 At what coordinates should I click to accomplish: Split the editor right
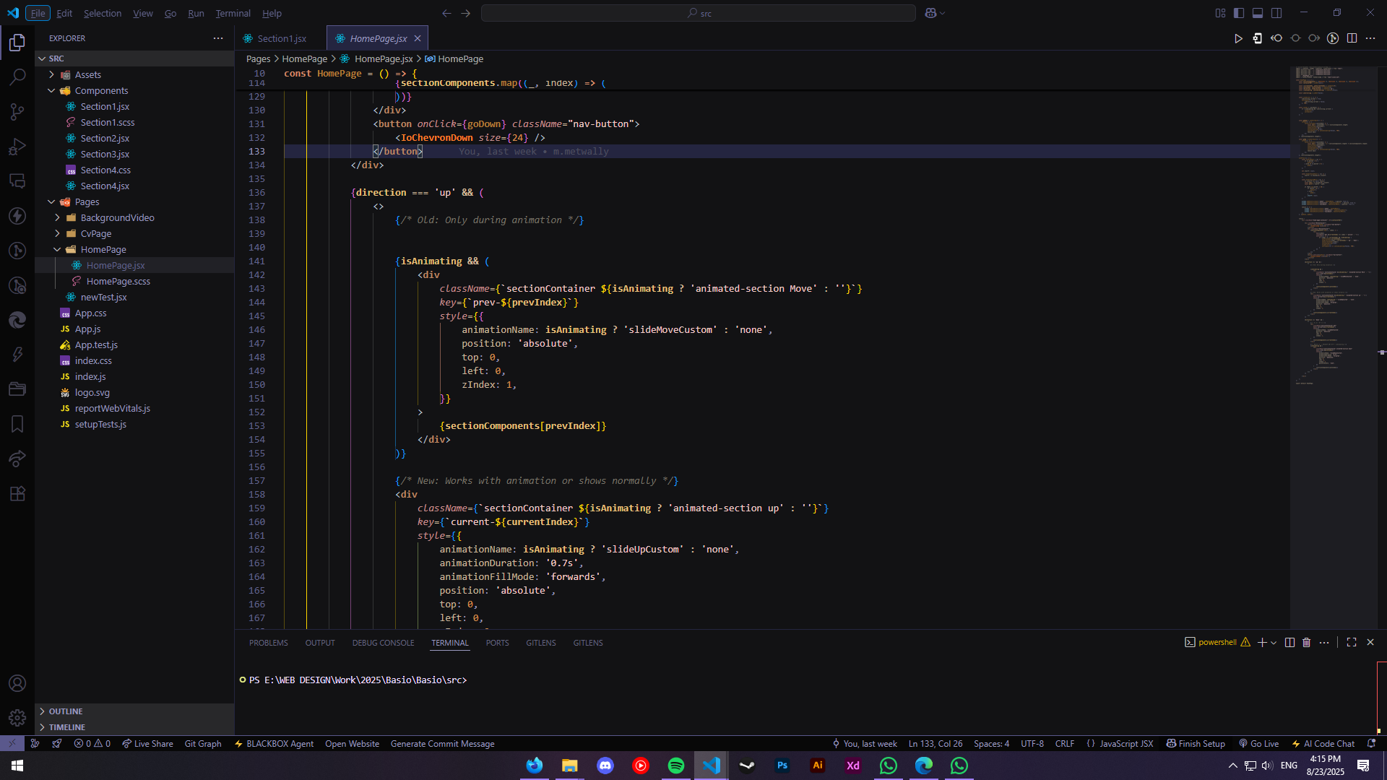coord(1352,38)
